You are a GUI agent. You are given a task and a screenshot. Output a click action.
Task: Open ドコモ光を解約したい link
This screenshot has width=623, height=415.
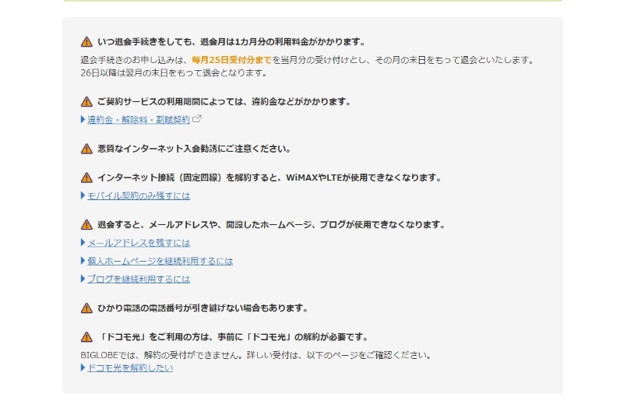[x=130, y=368]
